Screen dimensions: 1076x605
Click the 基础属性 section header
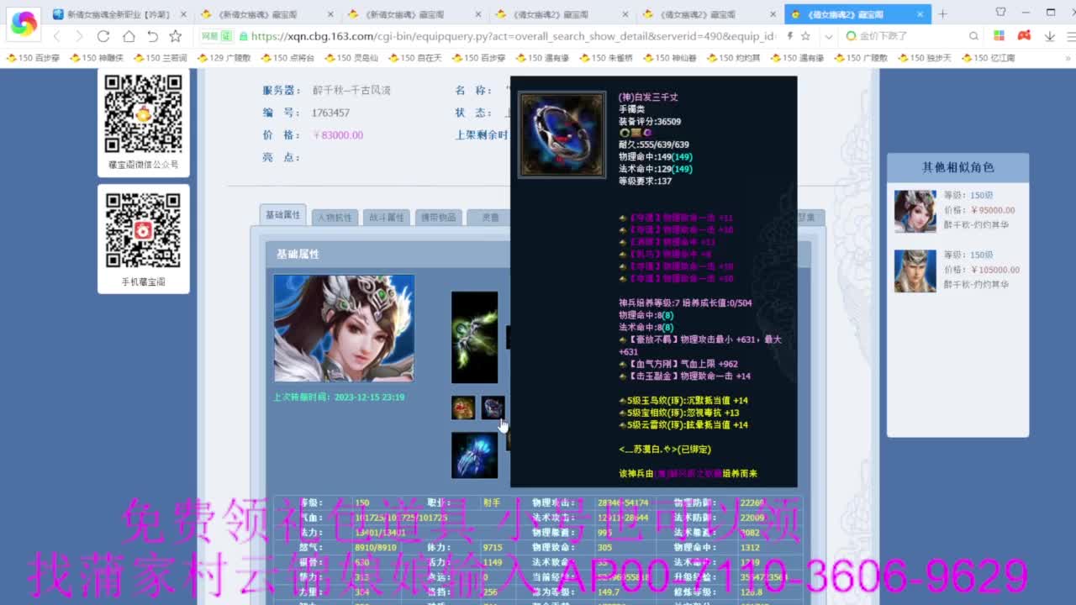point(298,254)
